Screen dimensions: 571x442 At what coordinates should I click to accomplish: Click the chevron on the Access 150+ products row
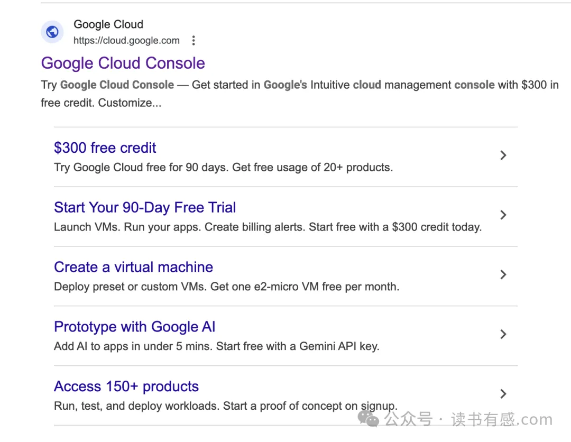(503, 393)
